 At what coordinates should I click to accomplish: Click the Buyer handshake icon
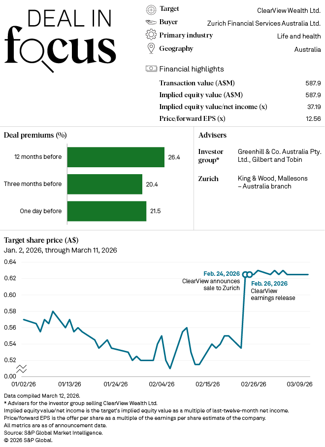point(151,22)
